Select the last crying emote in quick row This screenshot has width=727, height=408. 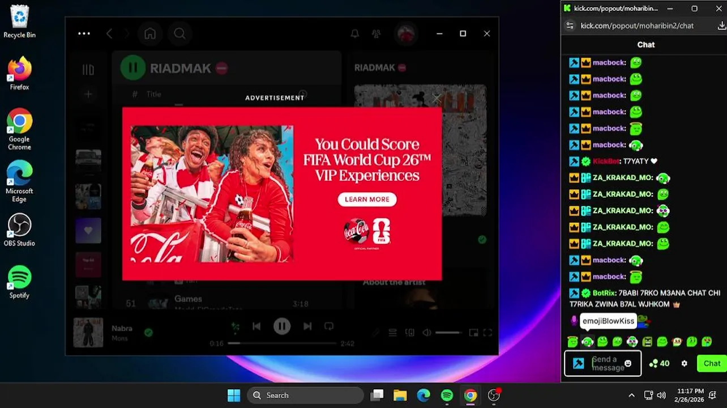tap(707, 342)
